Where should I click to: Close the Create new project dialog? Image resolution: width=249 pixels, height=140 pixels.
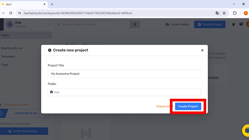coord(202,50)
